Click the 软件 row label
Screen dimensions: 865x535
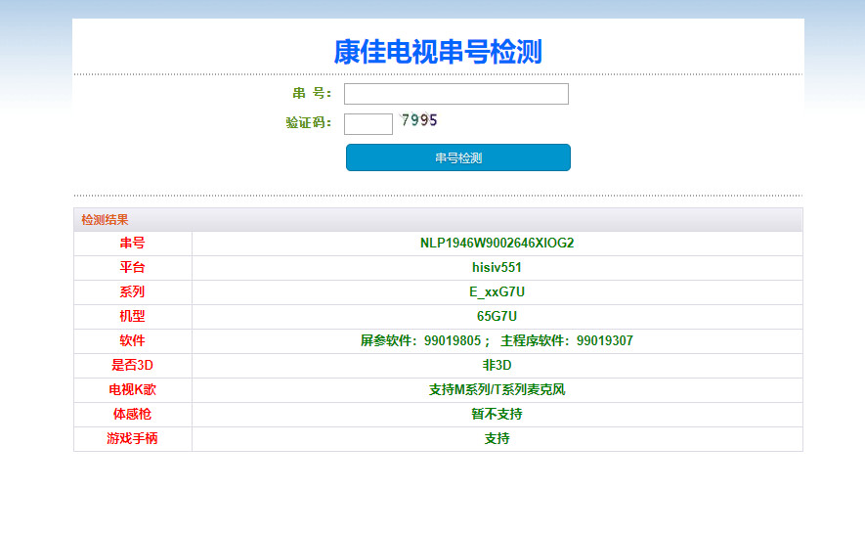click(132, 340)
